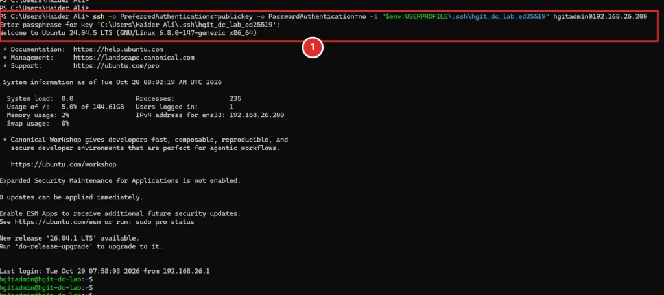This screenshot has width=664, height=295.
Task: Click "New release '26.04.1 LTS' available."
Action: [x=69, y=238]
